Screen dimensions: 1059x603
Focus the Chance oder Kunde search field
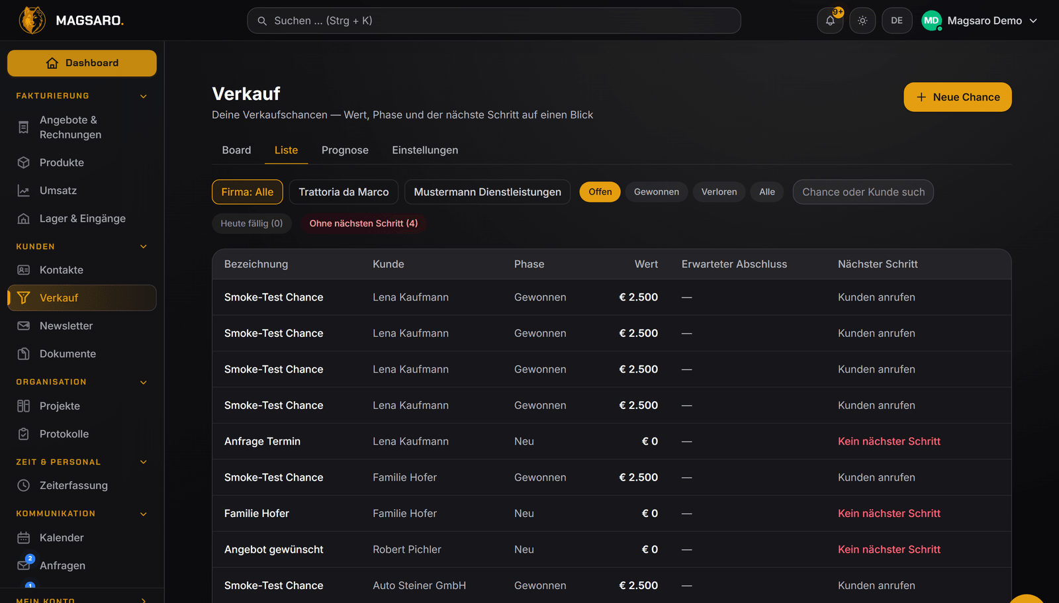point(863,192)
